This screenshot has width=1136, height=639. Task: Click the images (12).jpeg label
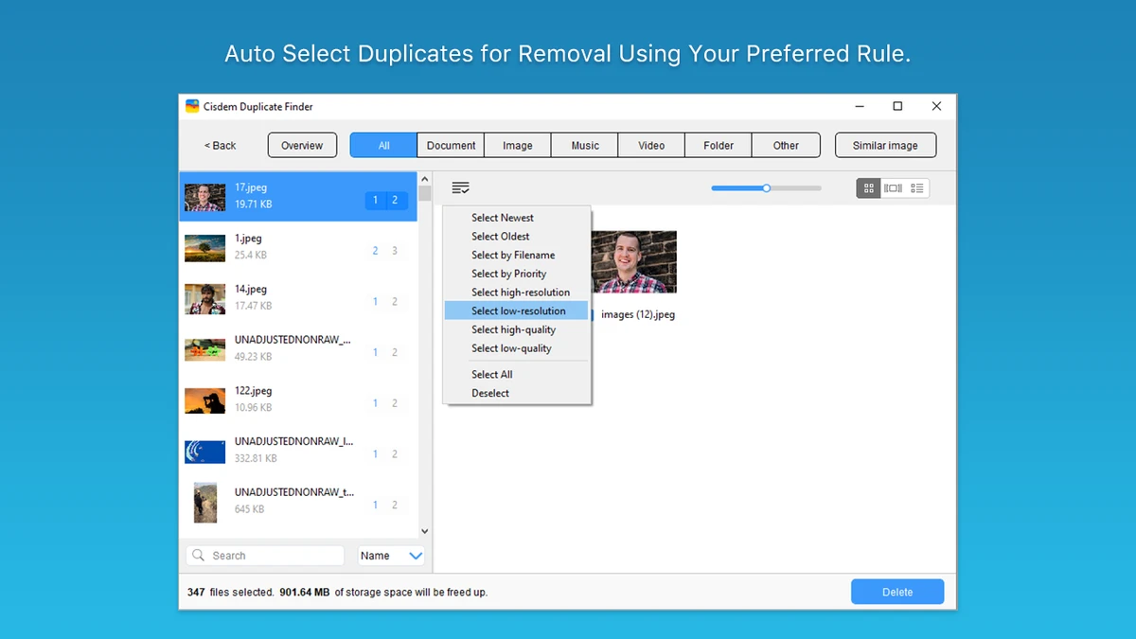coord(638,314)
